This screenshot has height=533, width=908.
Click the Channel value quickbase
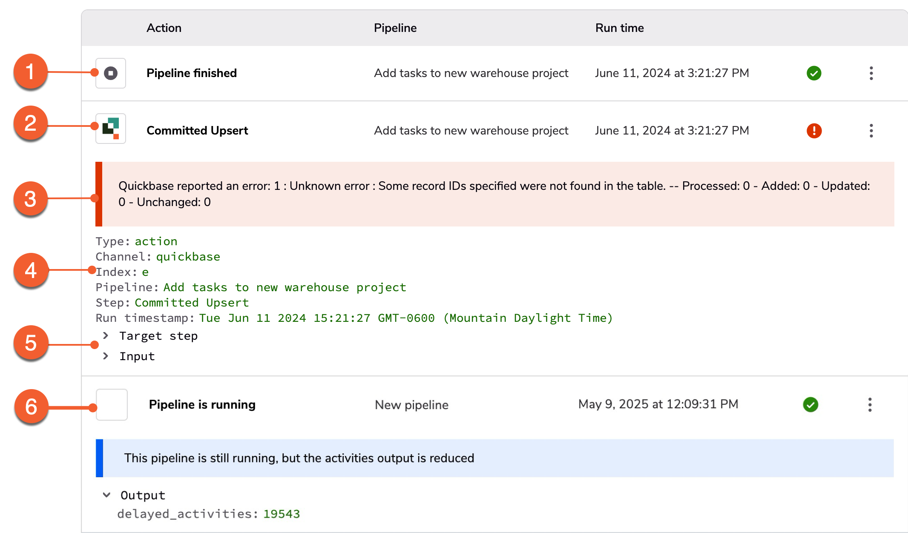click(188, 257)
